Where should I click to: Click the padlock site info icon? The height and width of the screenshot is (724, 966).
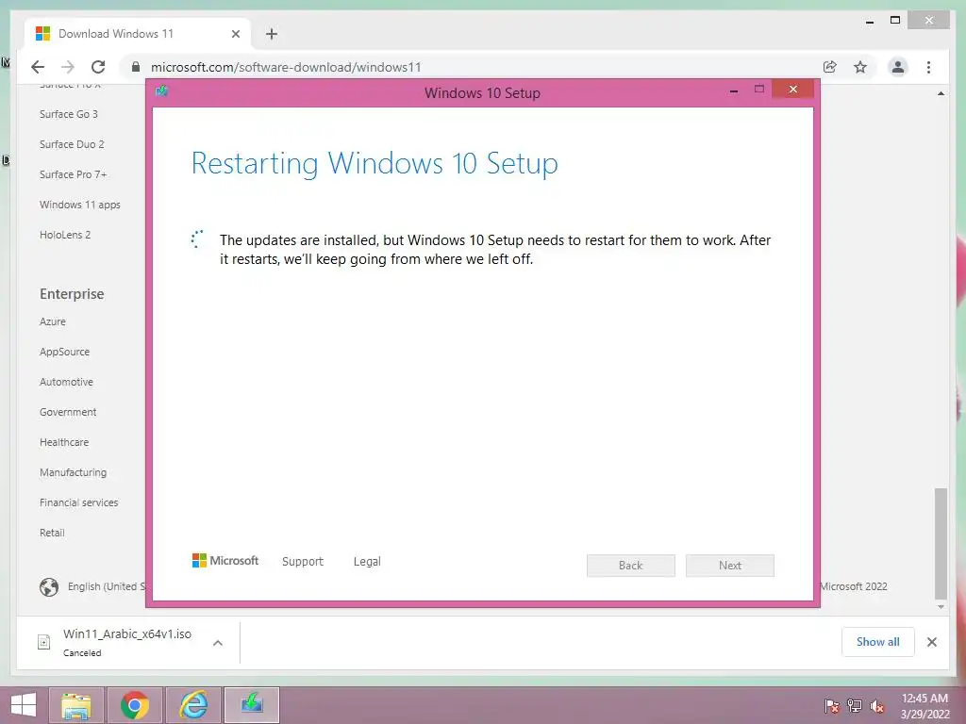[x=136, y=67]
